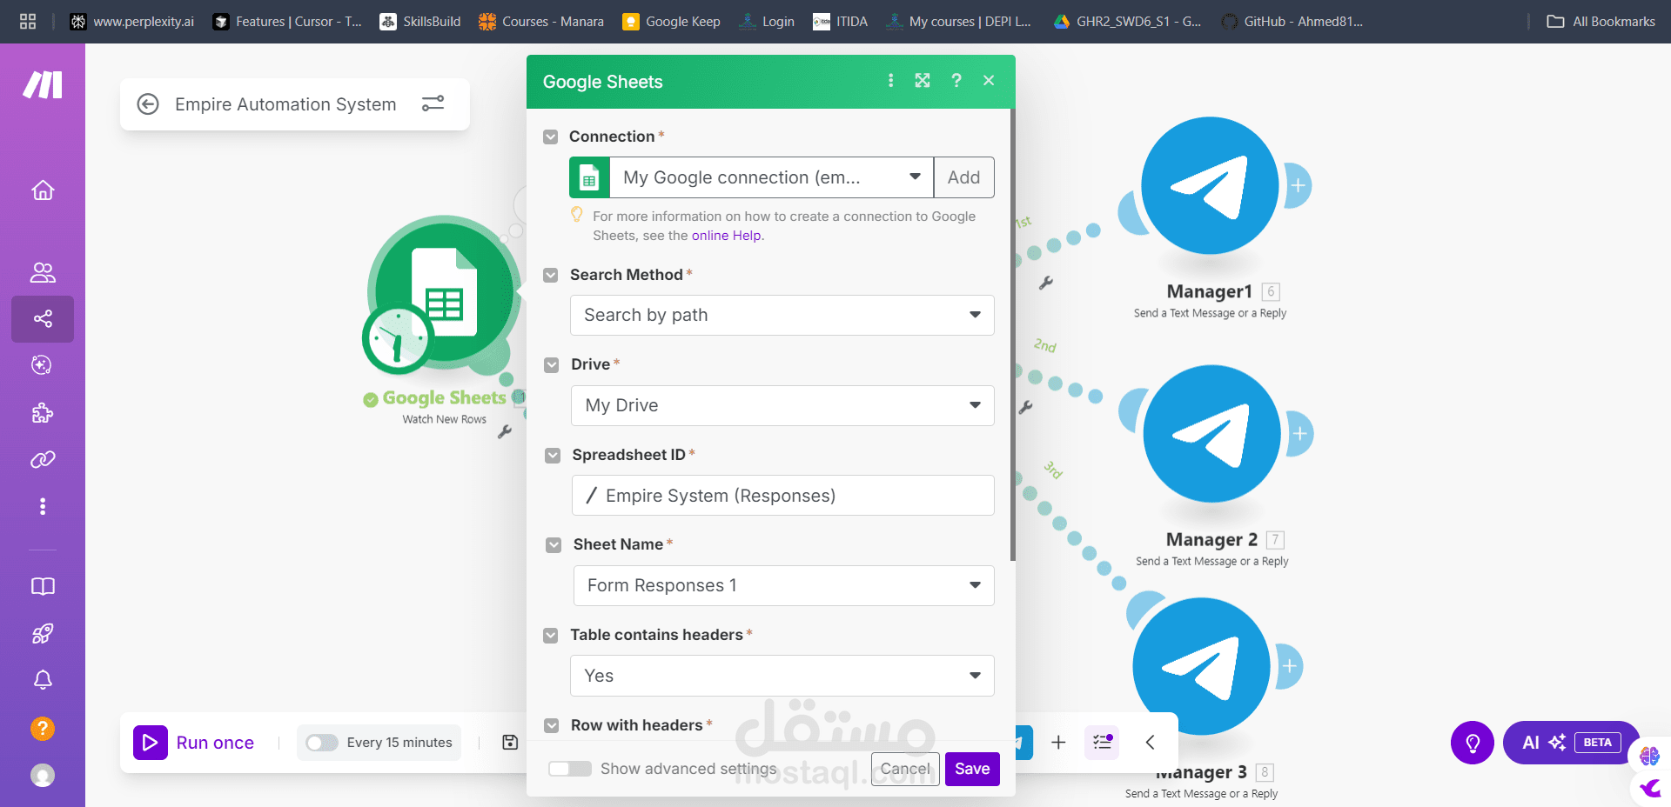This screenshot has width=1671, height=807.
Task: Add a module after Manager 3 with plus
Action: [1289, 666]
